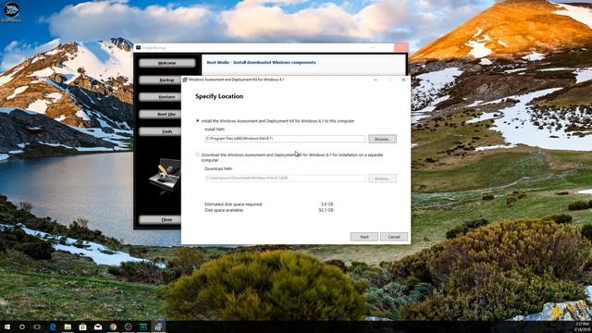Image resolution: width=592 pixels, height=333 pixels.
Task: Launch Microsoft Edge from the taskbar
Action: coord(53,327)
